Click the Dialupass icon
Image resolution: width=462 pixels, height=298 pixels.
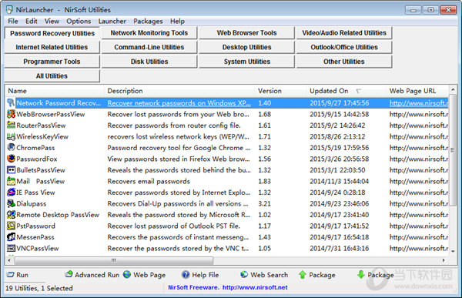(11, 204)
